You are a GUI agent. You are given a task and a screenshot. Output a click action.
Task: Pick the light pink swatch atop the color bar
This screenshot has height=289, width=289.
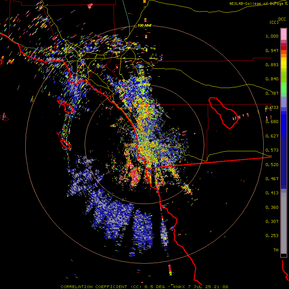[x=284, y=34]
